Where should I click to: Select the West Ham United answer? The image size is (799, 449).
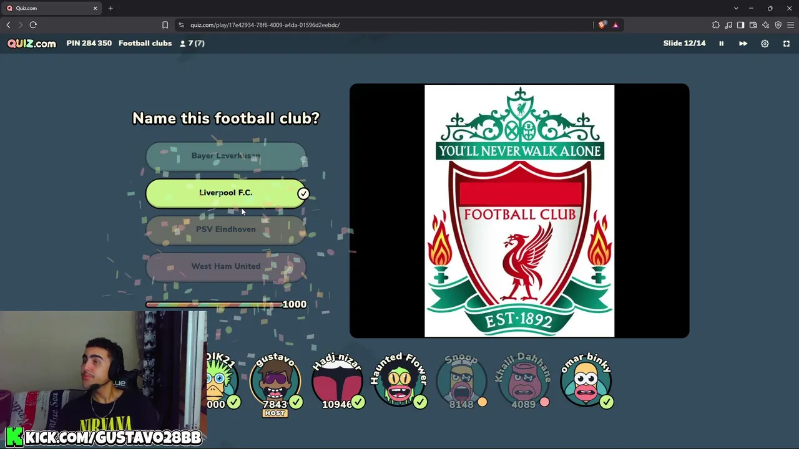pyautogui.click(x=226, y=266)
